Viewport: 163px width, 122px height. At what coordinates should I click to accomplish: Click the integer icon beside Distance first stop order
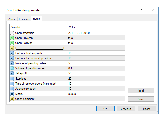12,53
